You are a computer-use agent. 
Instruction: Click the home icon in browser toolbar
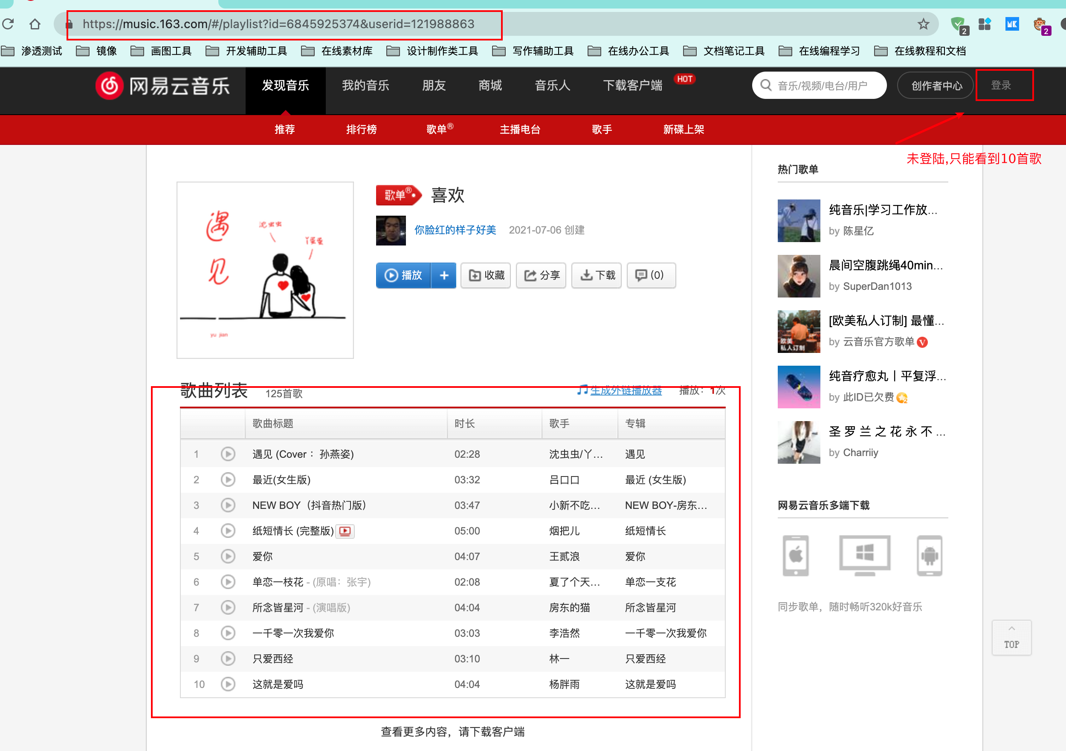click(35, 24)
